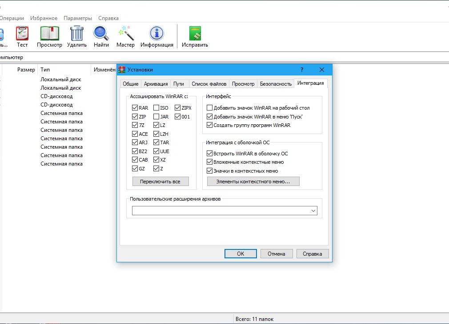Uncheck the RAR association checkbox
The width and height of the screenshot is (449, 324).
(135, 108)
